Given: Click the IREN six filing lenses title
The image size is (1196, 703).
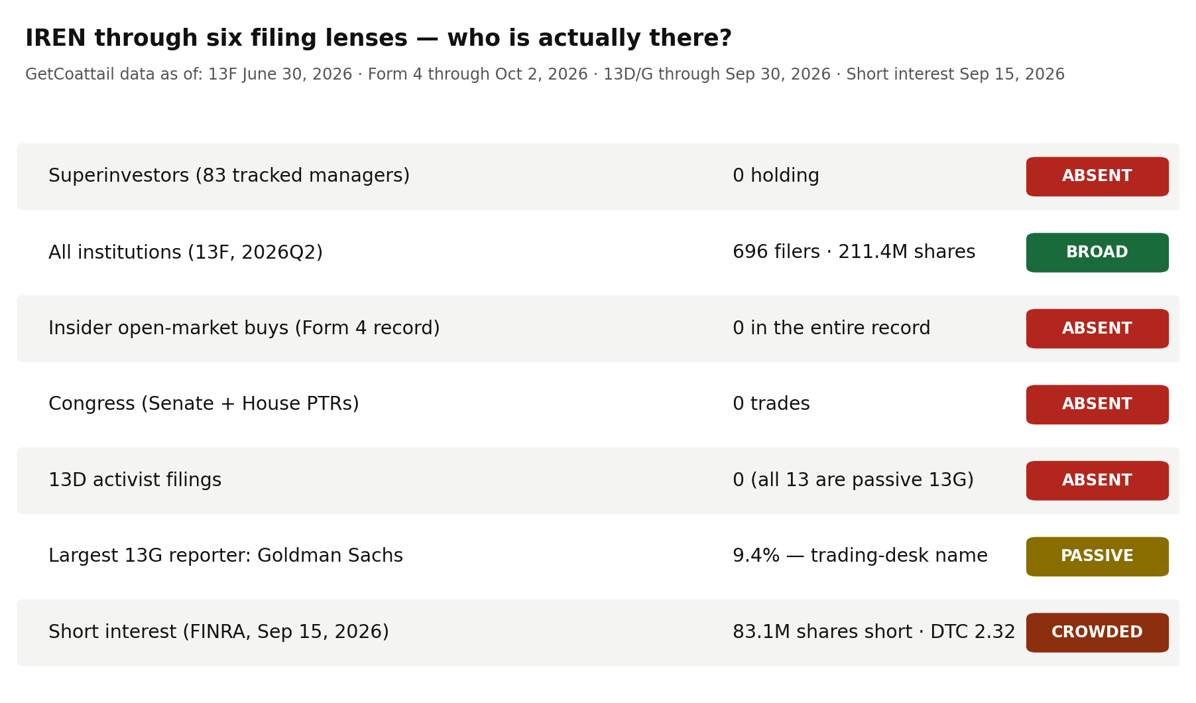Looking at the screenshot, I should 378,38.
